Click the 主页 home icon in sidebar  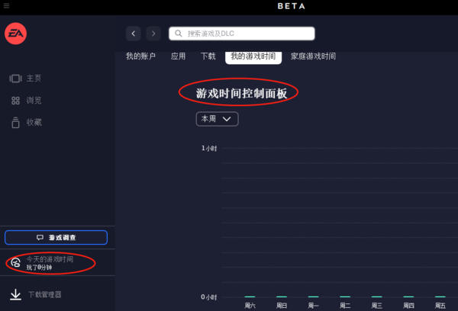tap(15, 79)
